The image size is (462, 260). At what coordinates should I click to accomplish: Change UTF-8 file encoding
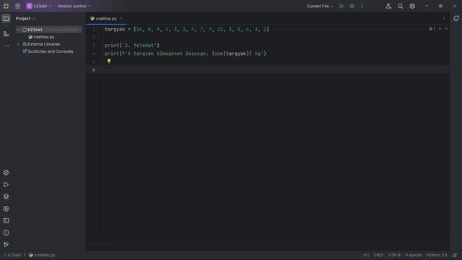[394, 255]
